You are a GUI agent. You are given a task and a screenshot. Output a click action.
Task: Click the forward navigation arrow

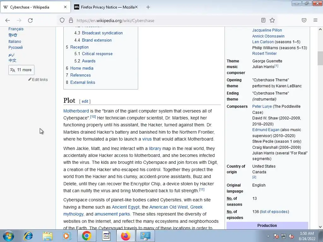click(x=19, y=20)
